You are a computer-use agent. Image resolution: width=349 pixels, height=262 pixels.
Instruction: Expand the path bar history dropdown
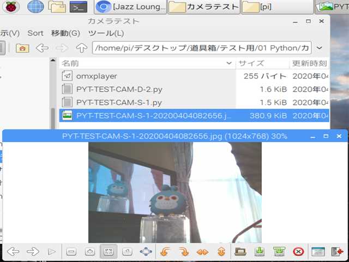(320, 48)
